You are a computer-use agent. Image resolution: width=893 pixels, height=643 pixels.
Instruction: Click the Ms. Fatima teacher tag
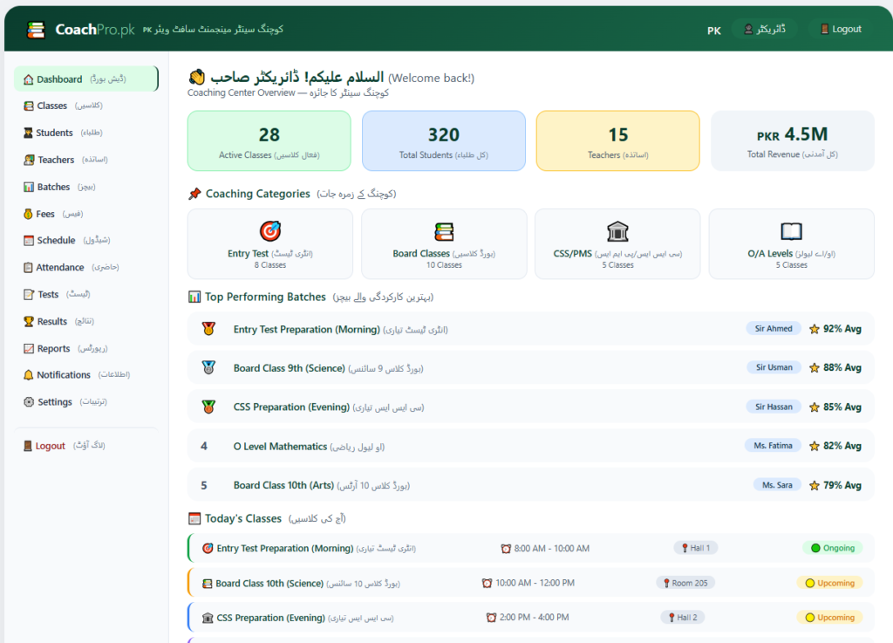[x=773, y=445]
